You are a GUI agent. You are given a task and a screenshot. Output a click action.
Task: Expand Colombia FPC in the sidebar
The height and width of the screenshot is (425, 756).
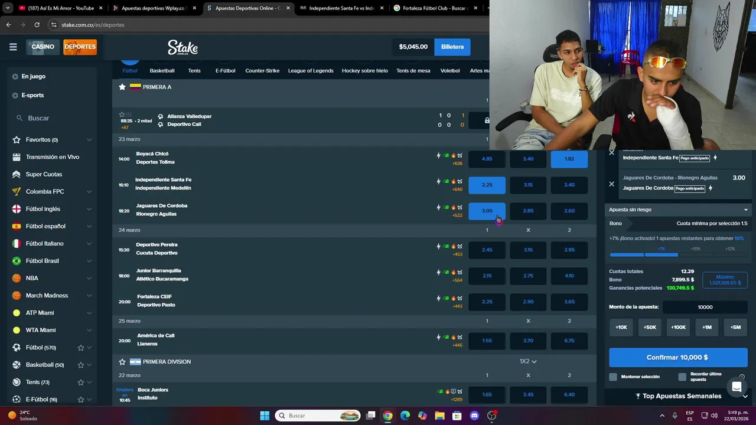[x=89, y=192]
